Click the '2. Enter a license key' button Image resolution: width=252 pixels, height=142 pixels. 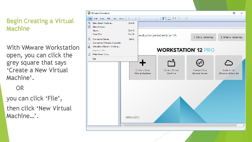click(232, 37)
